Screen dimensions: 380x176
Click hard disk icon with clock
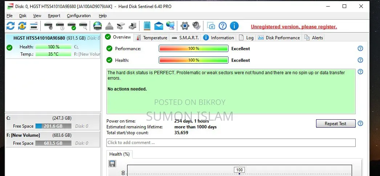(x=60, y=26)
